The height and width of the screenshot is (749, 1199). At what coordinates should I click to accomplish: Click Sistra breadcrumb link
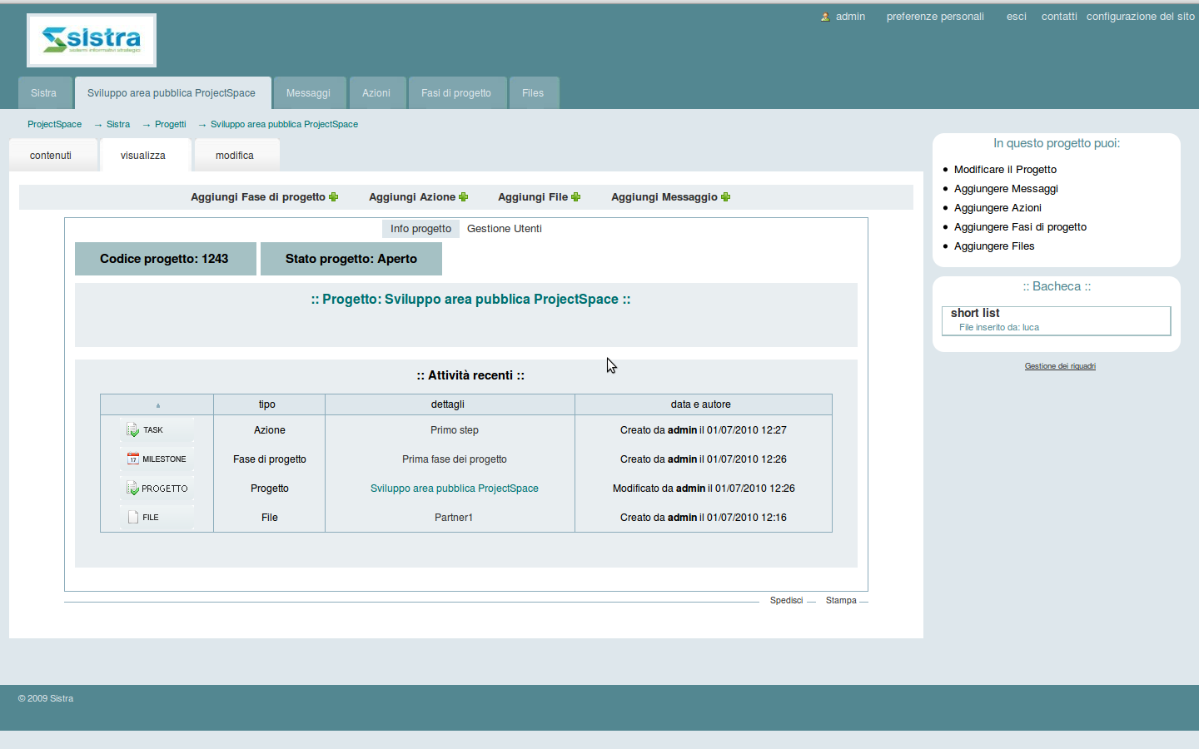point(118,124)
